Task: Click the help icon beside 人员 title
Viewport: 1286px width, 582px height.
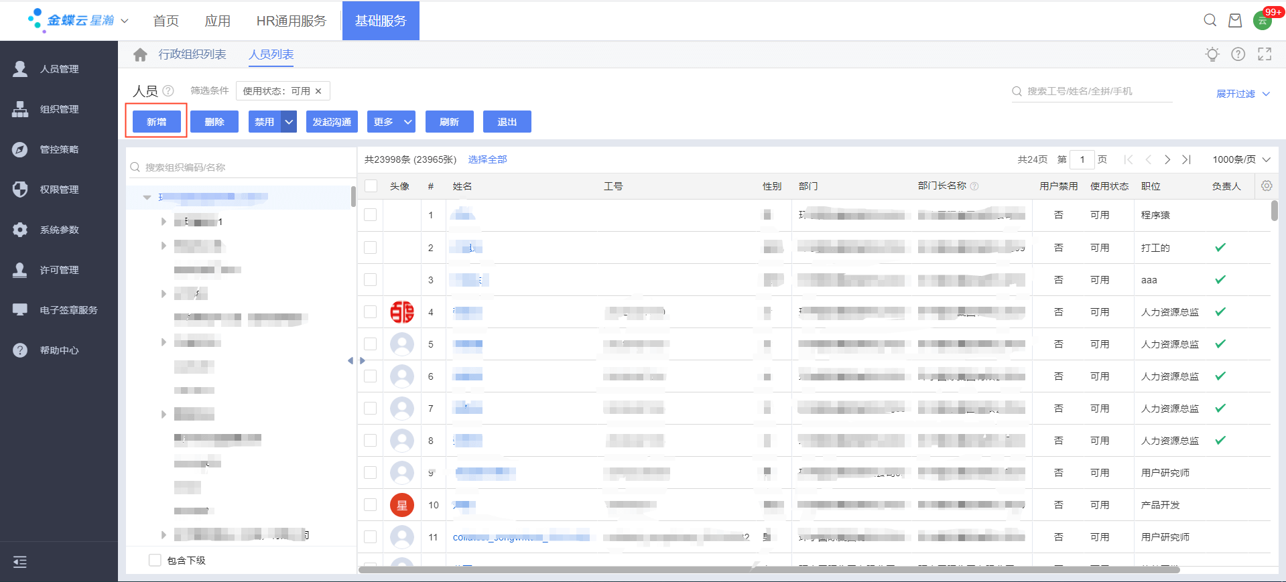Action: [x=168, y=91]
